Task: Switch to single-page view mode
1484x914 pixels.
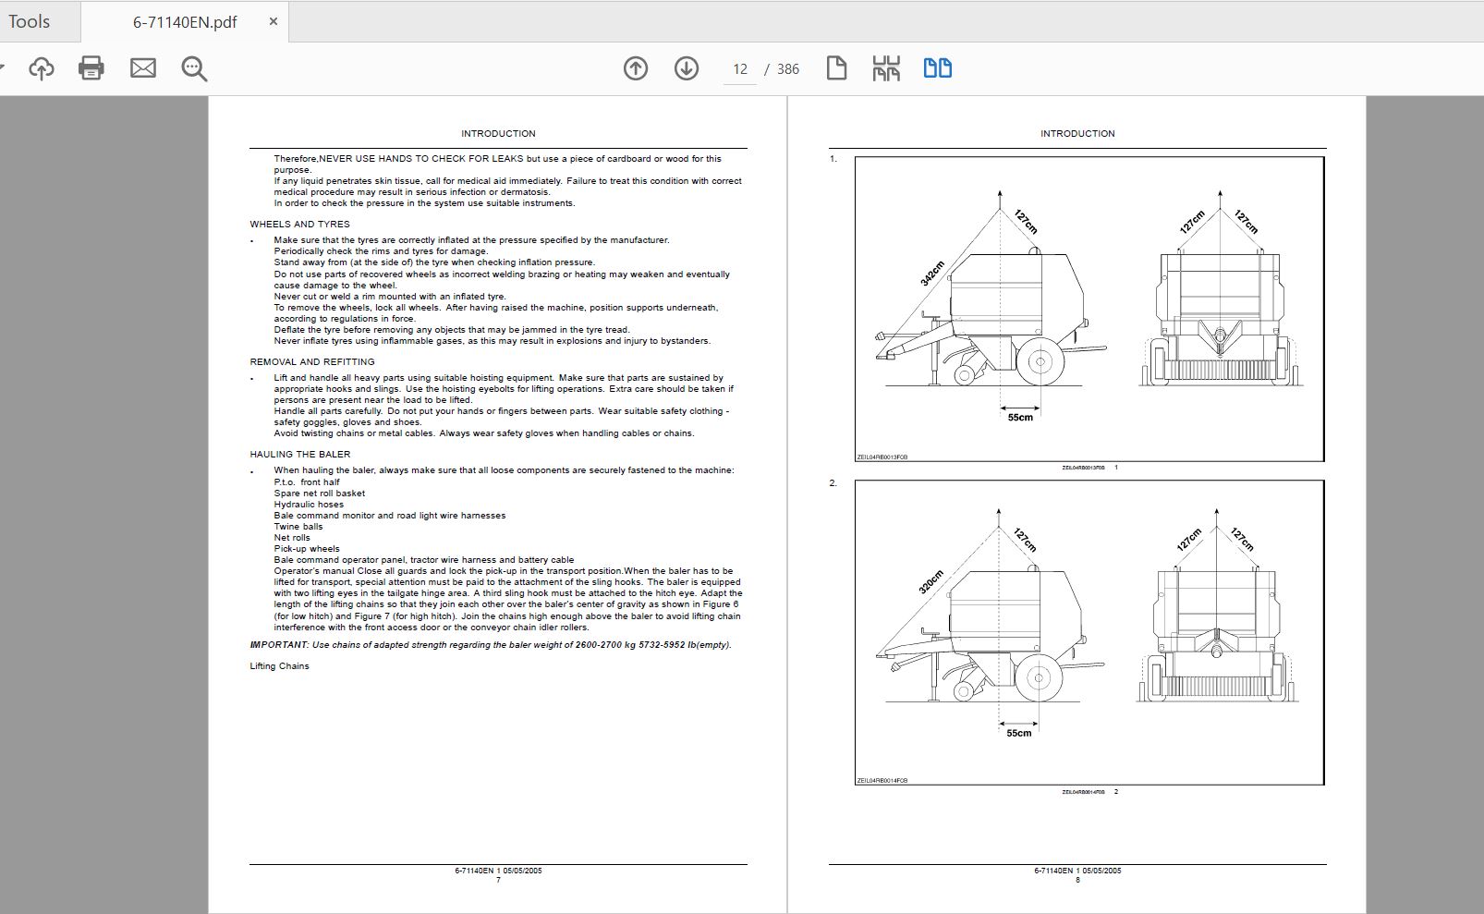Action: pyautogui.click(x=835, y=67)
